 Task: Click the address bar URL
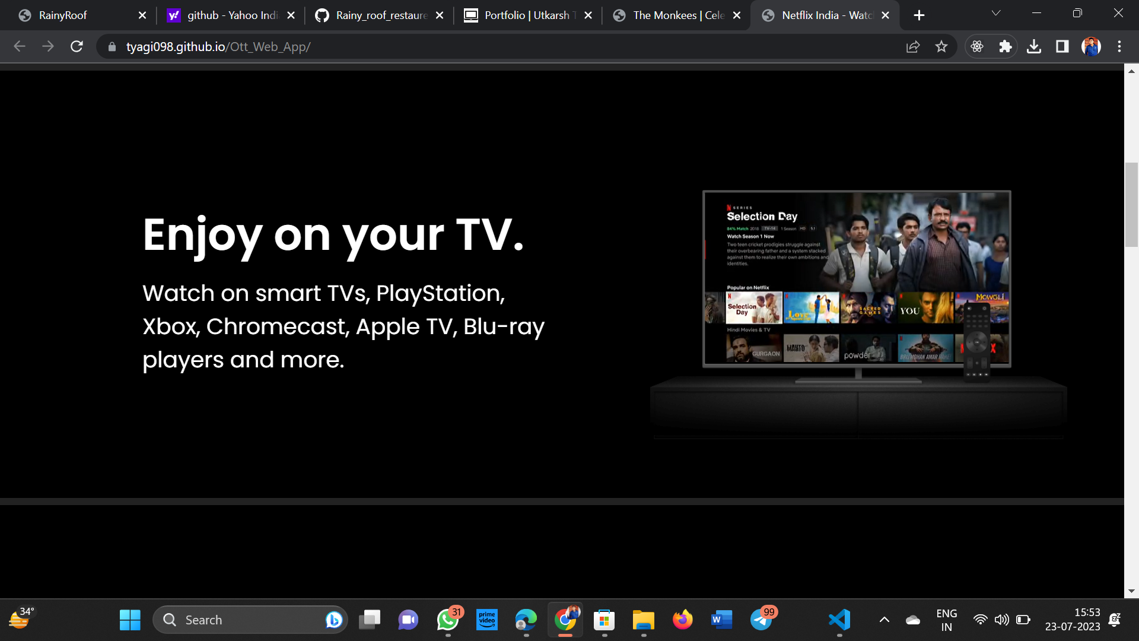(x=218, y=46)
